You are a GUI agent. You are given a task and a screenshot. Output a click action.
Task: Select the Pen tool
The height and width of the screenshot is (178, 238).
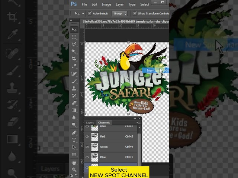(x=74, y=133)
